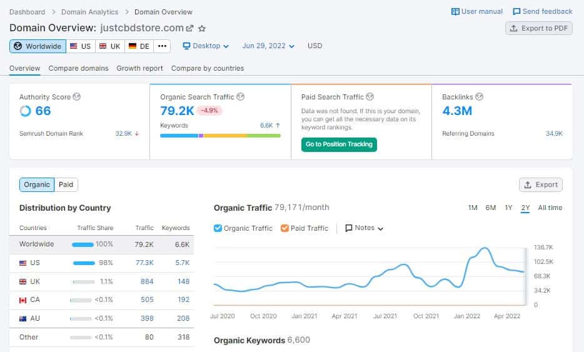Screen dimensions: 584x352
Task: Click US traffic value 77.3K
Action: [x=144, y=263]
